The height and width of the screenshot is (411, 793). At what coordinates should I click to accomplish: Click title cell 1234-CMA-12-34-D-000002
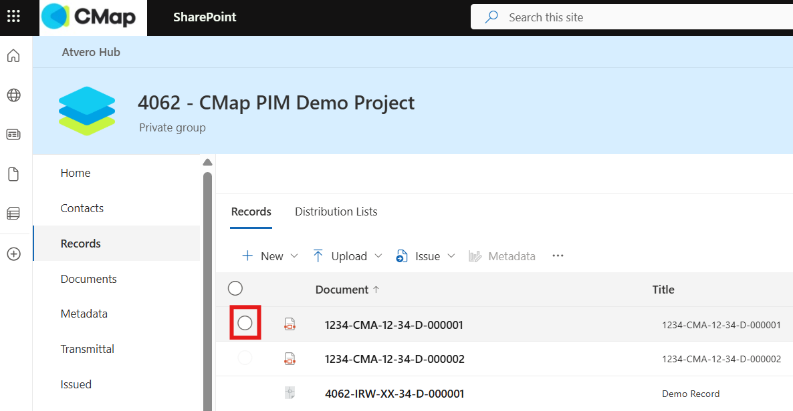click(721, 359)
